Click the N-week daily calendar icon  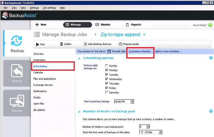109,51
